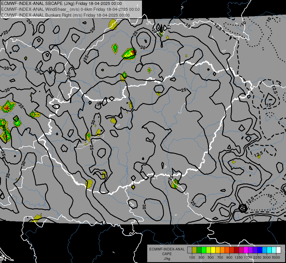The image size is (286, 263).
Task: Select the lime yellow-green legend swatch
Action: pos(208,250)
